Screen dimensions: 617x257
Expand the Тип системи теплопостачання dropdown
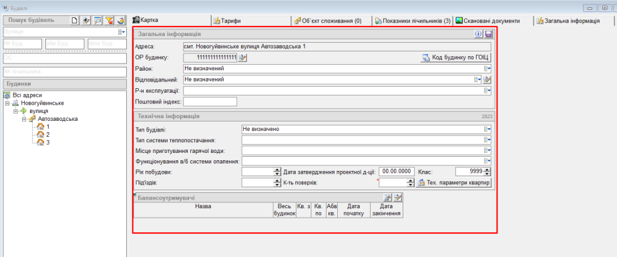(487, 140)
